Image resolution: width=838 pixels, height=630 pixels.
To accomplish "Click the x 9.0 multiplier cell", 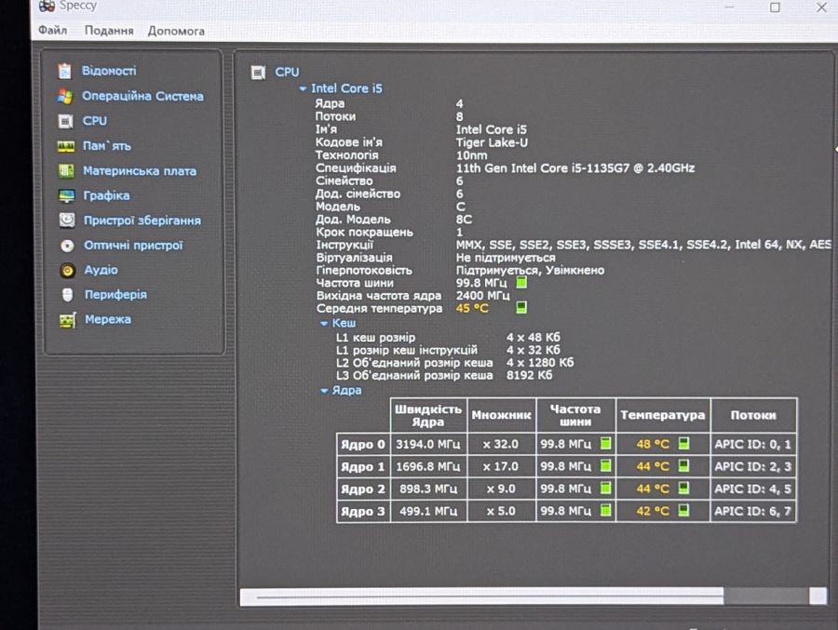I will 501,489.
